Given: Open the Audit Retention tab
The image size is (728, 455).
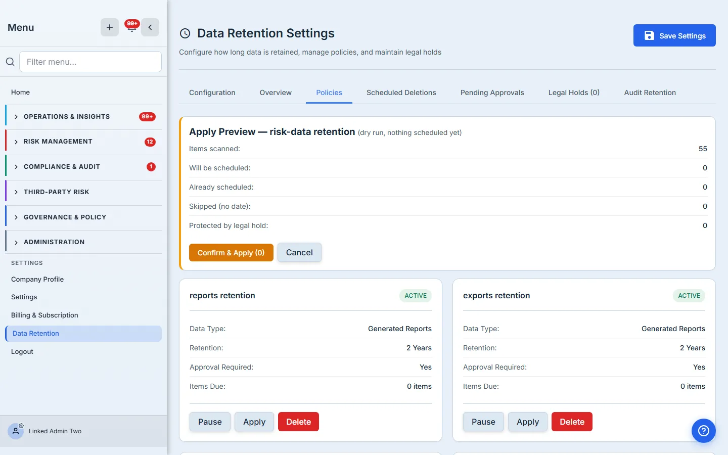Looking at the screenshot, I should [650, 93].
